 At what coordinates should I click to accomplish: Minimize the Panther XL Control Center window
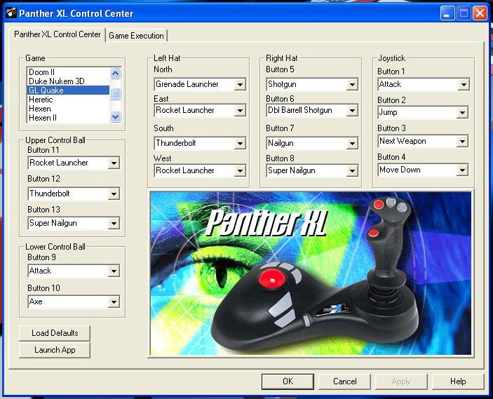(447, 13)
